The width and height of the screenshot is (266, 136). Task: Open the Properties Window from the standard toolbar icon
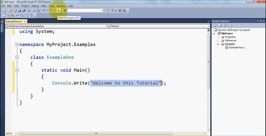(112, 10)
